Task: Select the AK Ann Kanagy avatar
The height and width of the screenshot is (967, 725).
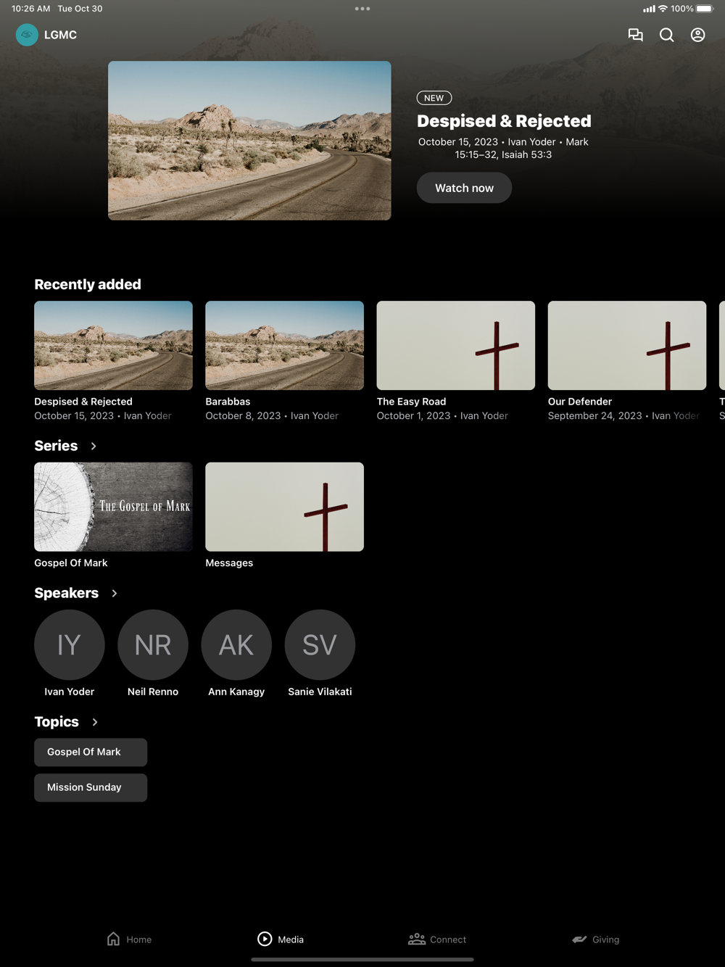Action: 236,644
